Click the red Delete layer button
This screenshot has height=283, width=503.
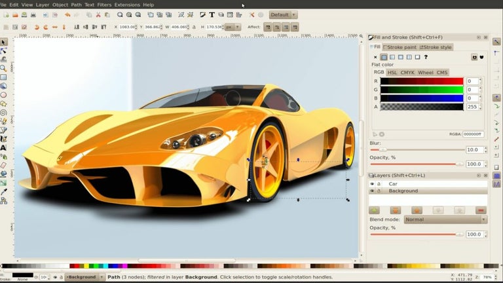(481, 210)
